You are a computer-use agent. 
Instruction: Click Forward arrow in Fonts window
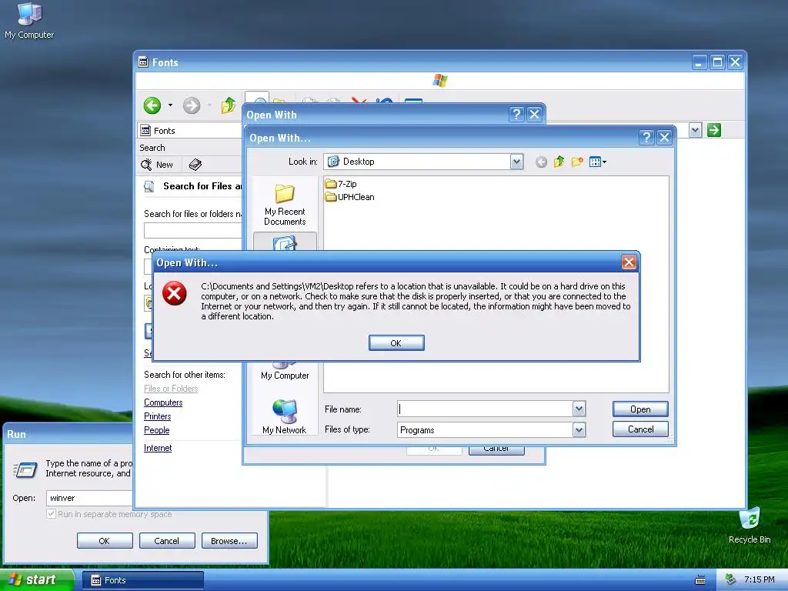tap(192, 105)
